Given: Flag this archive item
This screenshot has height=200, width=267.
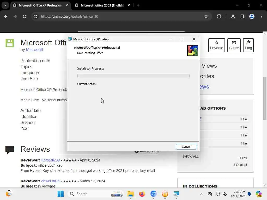Looking at the screenshot, I should click(248, 45).
